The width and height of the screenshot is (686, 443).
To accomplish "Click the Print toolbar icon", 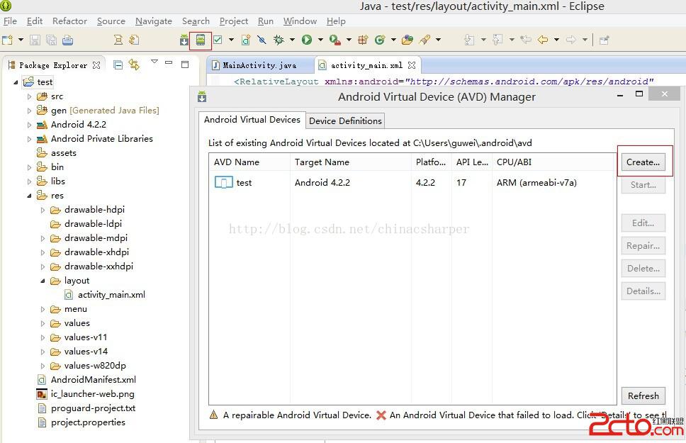I will pos(67,40).
